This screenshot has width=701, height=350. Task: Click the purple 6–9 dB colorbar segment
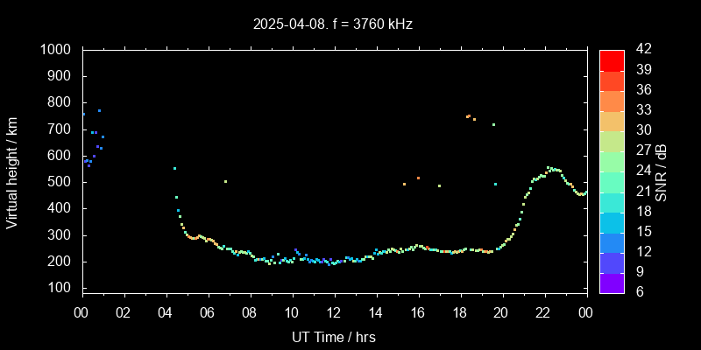(x=612, y=283)
